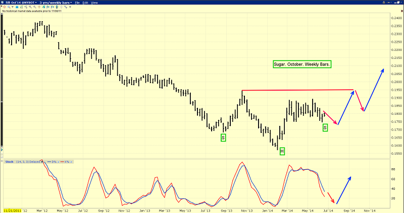Click the green-blue indicator chart icon in toolbar
Image resolution: width=404 pixels, height=213 pixels.
point(43,7)
